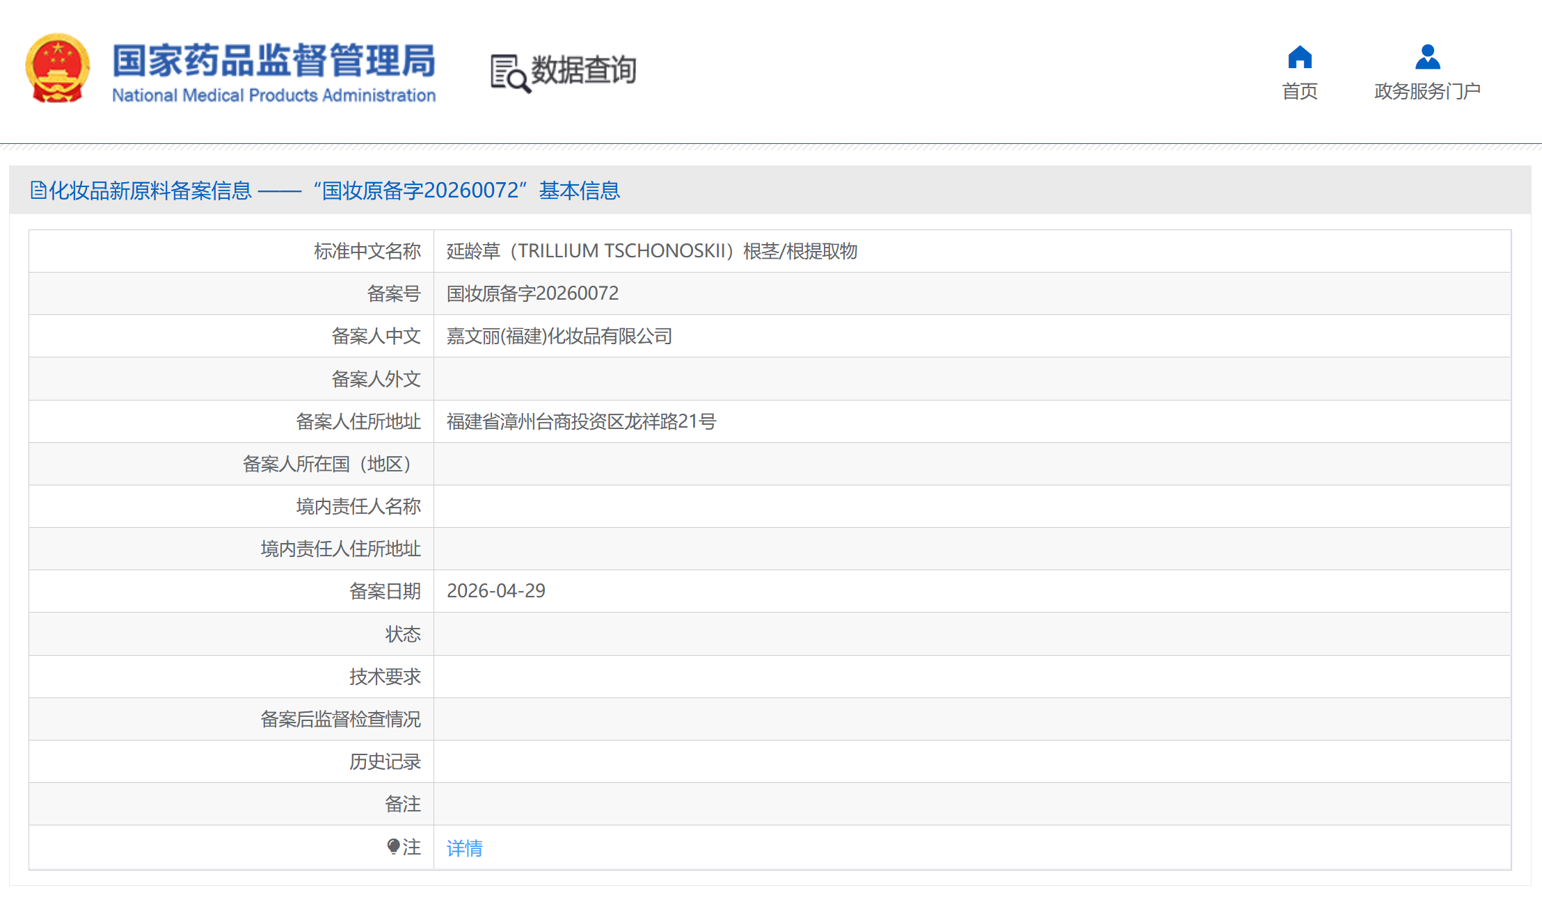Viewport: 1542px width, 897px height.
Task: Click National Medical Products Administration text
Action: point(273,95)
